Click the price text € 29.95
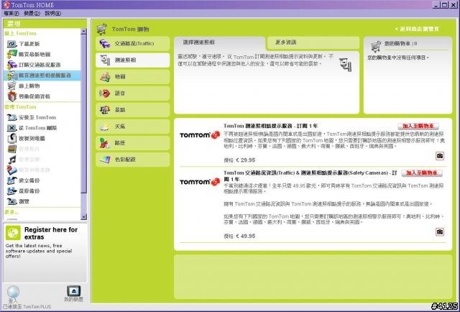460x312 pixels. pos(246,160)
